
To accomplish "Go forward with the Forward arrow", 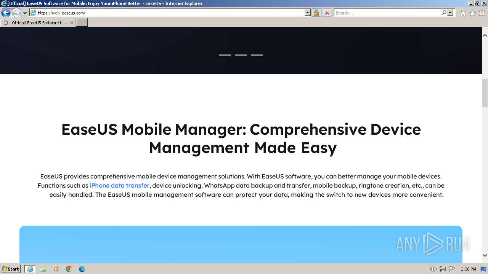I will pyautogui.click(x=16, y=13).
